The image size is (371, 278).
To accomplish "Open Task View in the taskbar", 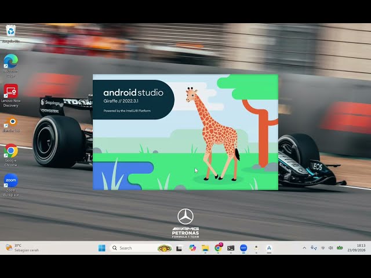I will coord(179,248).
